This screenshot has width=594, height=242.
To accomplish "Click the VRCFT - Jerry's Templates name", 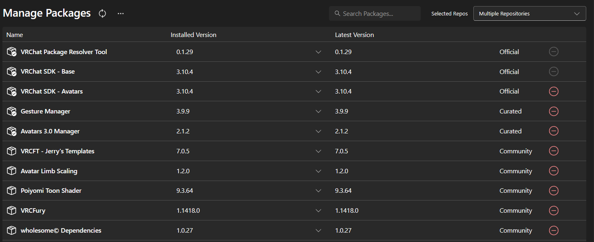I will point(57,151).
